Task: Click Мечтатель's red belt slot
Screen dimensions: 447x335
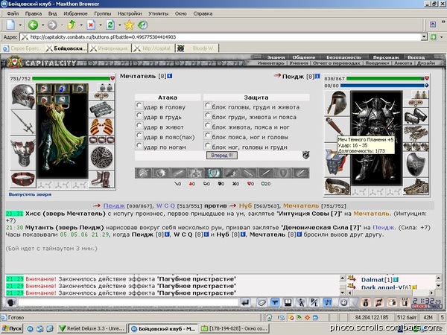Action: pyautogui.click(x=23, y=179)
